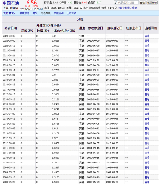Go to the 招股说明 section
The image size is (160, 184).
click(59, 13)
